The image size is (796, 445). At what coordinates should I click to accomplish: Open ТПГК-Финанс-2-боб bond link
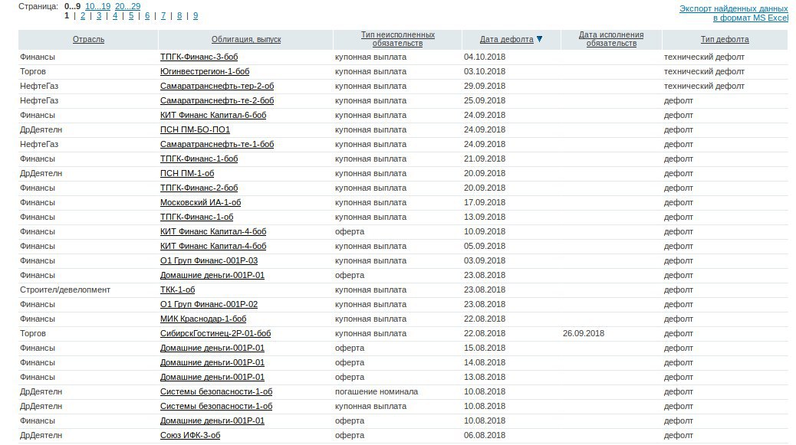[199, 188]
